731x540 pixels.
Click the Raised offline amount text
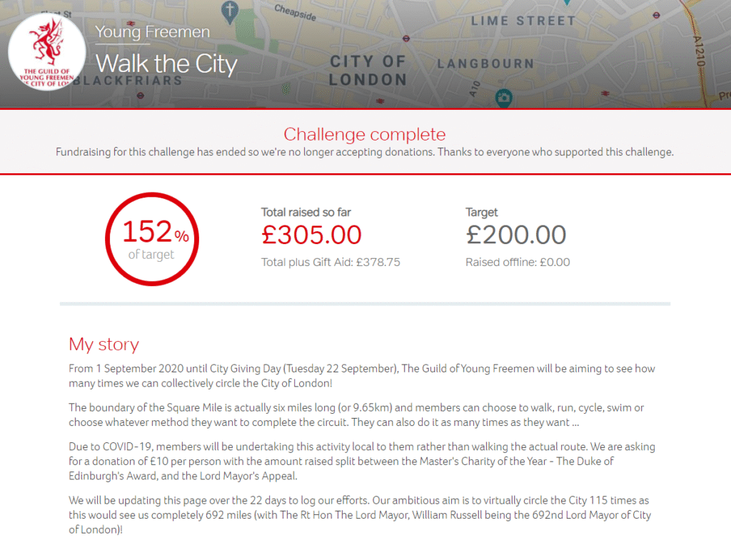(518, 262)
